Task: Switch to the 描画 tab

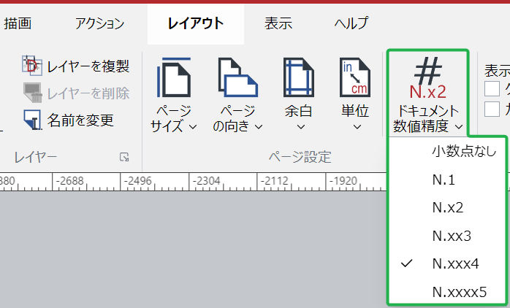Action: coord(18,23)
